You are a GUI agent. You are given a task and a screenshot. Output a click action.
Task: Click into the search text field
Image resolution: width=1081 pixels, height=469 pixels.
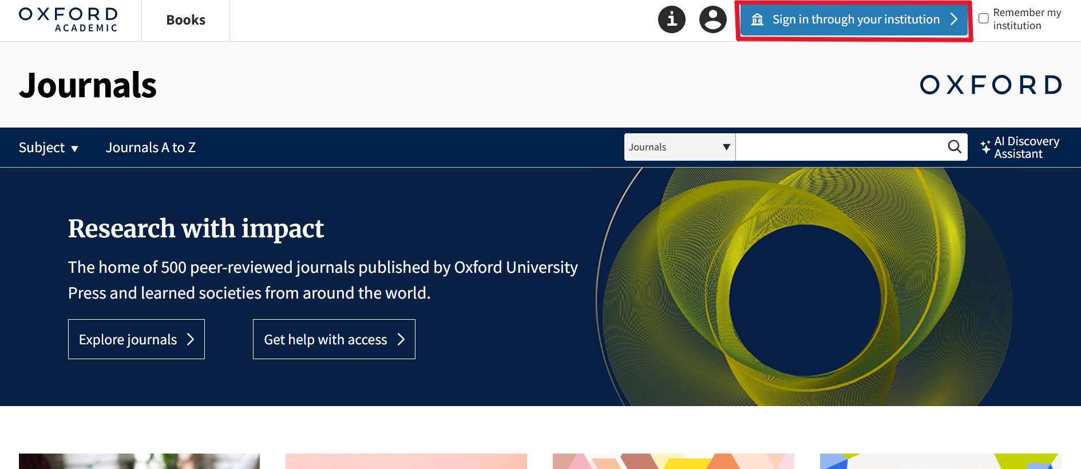(x=840, y=147)
